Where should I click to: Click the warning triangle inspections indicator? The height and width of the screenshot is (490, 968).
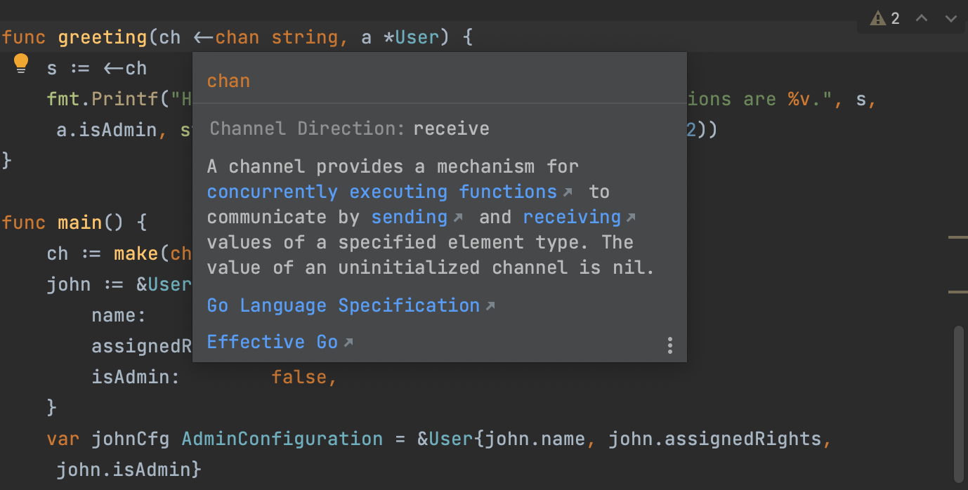click(x=877, y=18)
